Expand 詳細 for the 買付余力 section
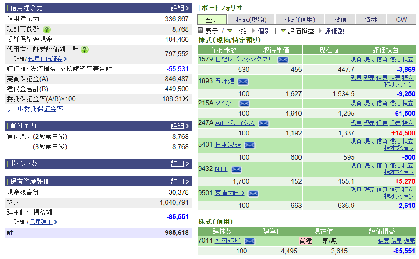419x259 pixels. (x=180, y=126)
